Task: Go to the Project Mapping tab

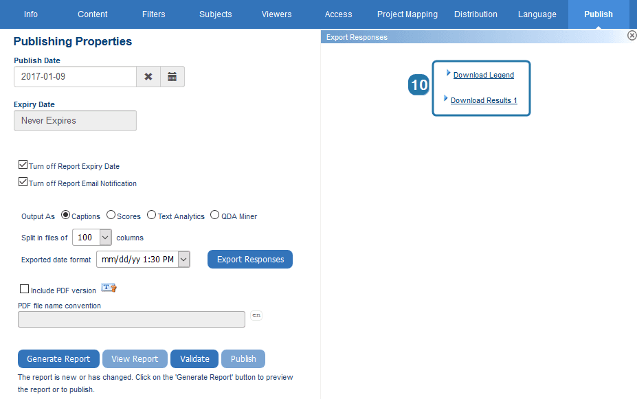Action: click(x=407, y=14)
